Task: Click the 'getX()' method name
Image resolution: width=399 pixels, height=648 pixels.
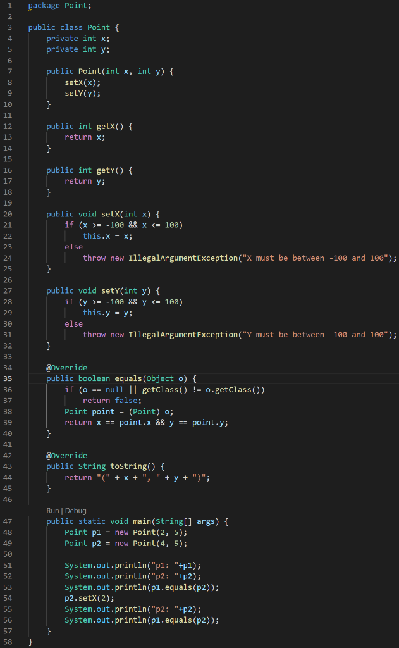Action: click(x=110, y=127)
